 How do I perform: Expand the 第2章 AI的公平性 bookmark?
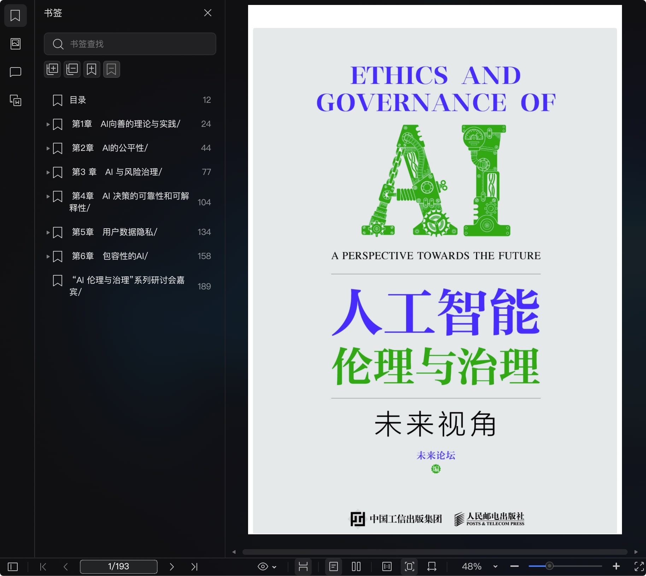click(x=48, y=148)
